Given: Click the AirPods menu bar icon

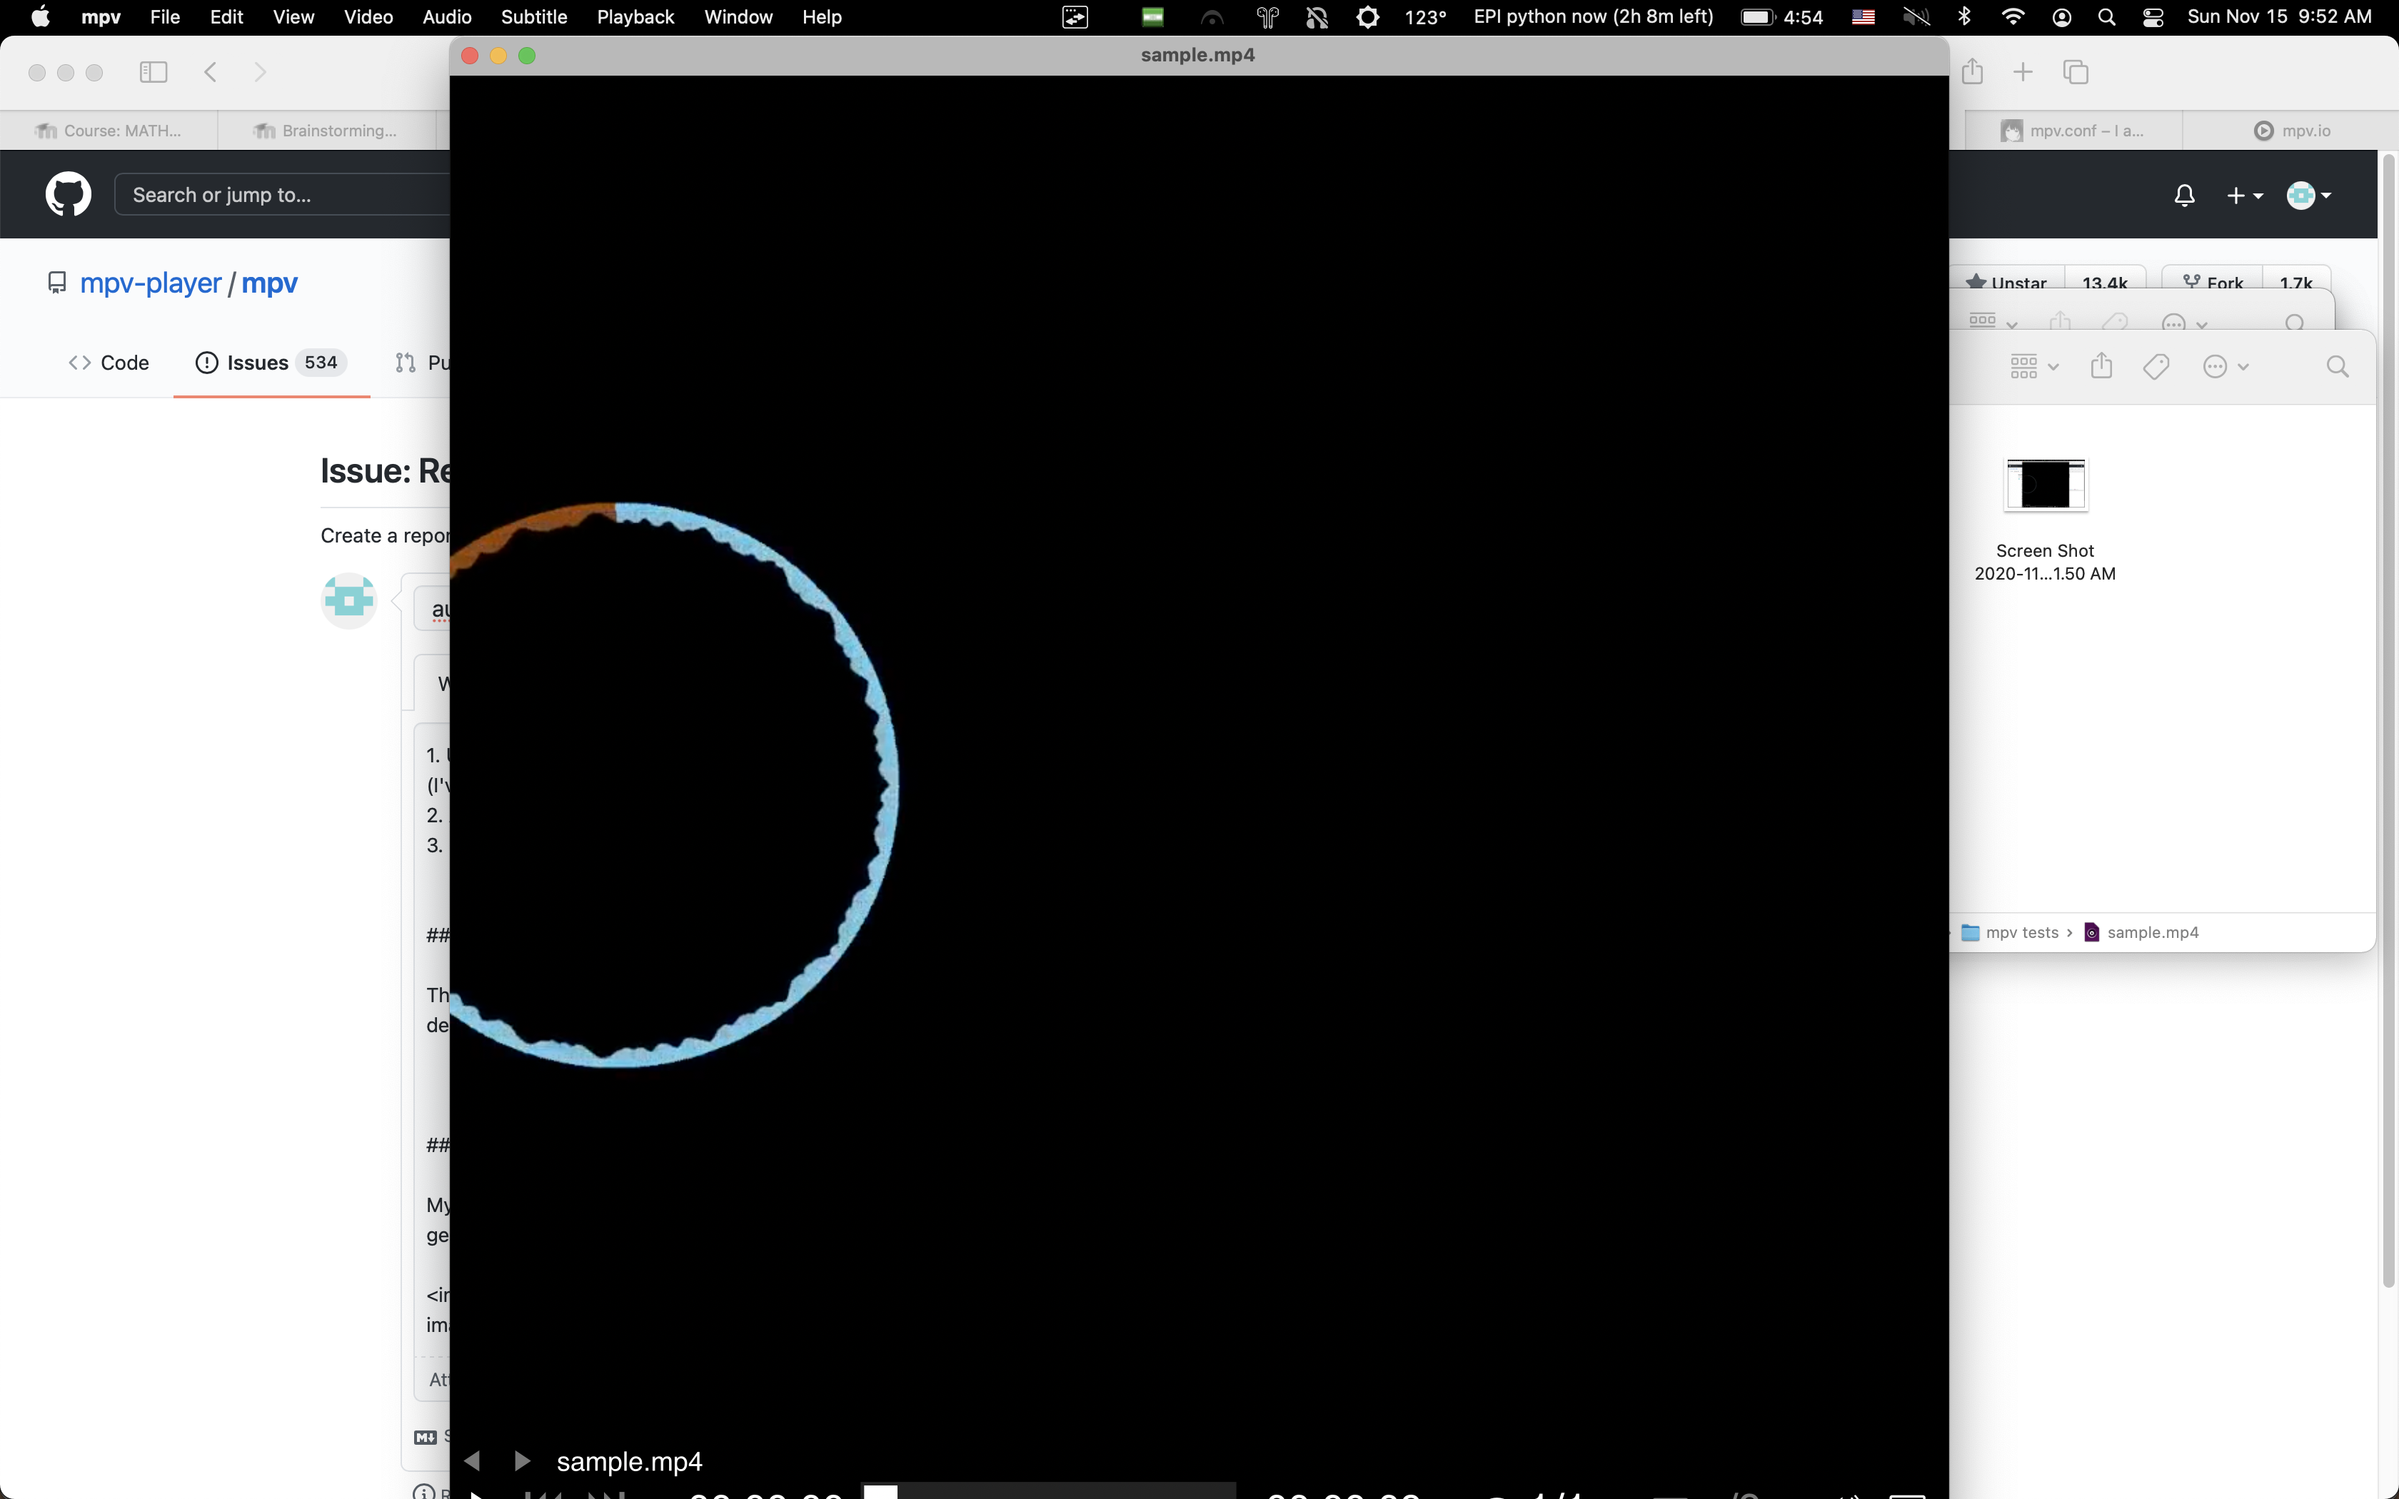Looking at the screenshot, I should [1267, 17].
